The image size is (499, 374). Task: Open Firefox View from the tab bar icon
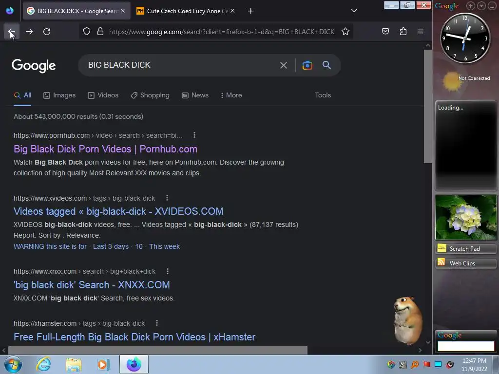tap(10, 11)
